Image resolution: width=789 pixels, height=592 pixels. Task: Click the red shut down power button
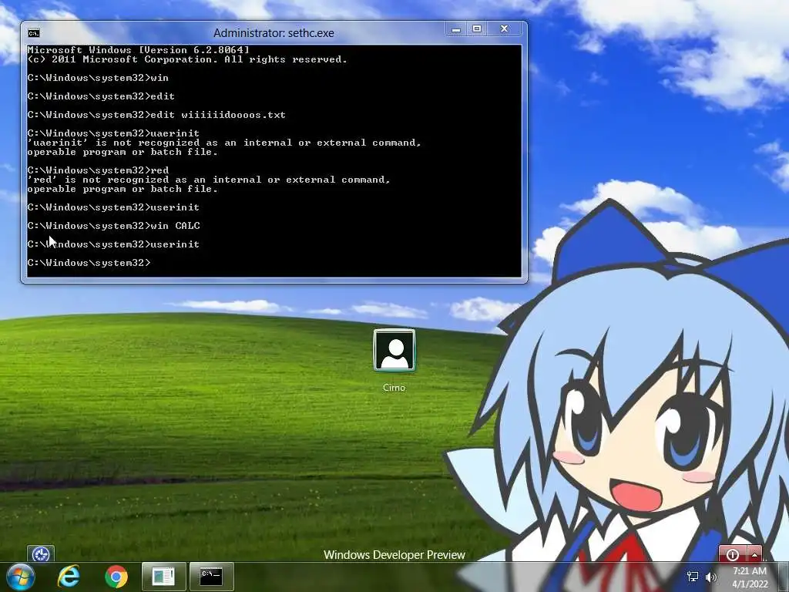click(733, 554)
